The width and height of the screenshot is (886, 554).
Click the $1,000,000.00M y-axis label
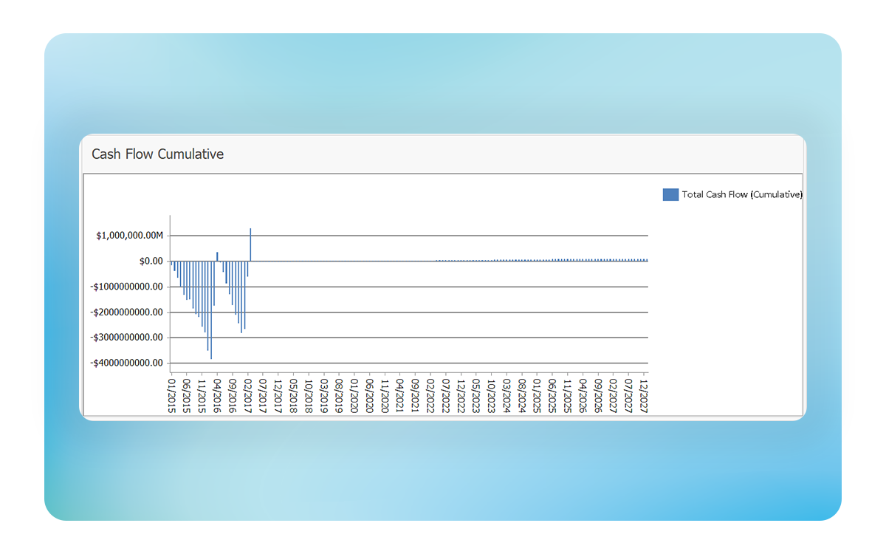128,236
